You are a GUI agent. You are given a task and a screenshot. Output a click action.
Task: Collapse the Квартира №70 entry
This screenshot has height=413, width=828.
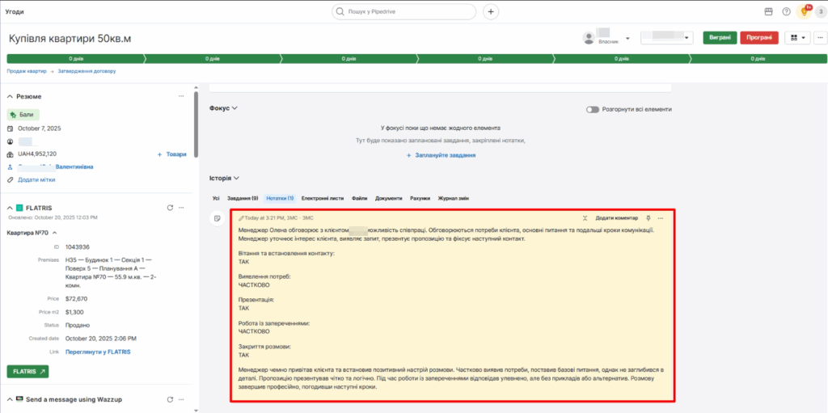coord(54,233)
